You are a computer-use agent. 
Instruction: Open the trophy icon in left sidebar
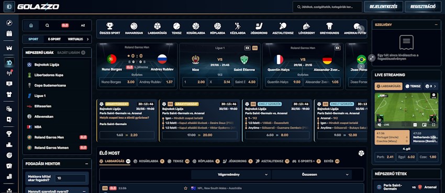pos(9,134)
